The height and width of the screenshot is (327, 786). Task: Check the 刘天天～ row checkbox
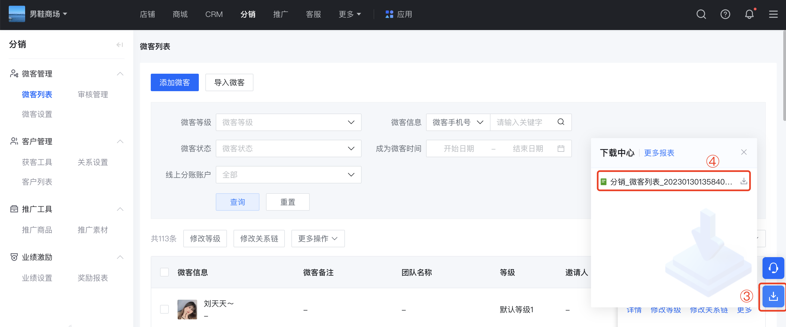click(164, 309)
